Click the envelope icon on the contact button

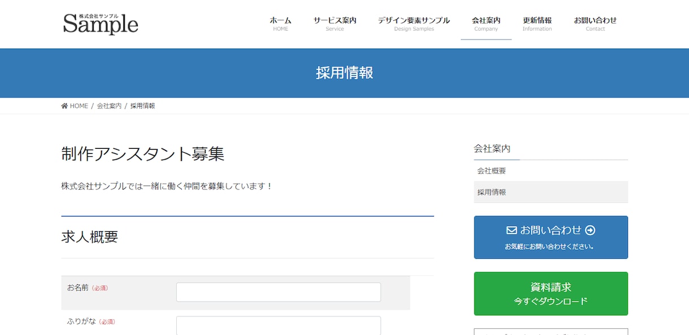(x=512, y=230)
